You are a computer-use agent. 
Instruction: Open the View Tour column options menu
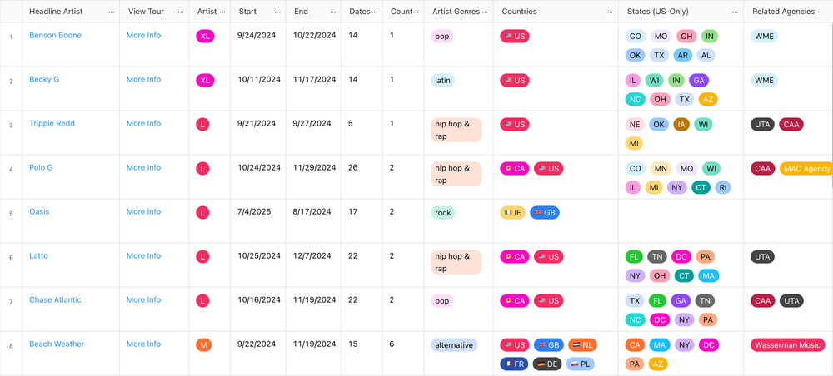(x=181, y=12)
